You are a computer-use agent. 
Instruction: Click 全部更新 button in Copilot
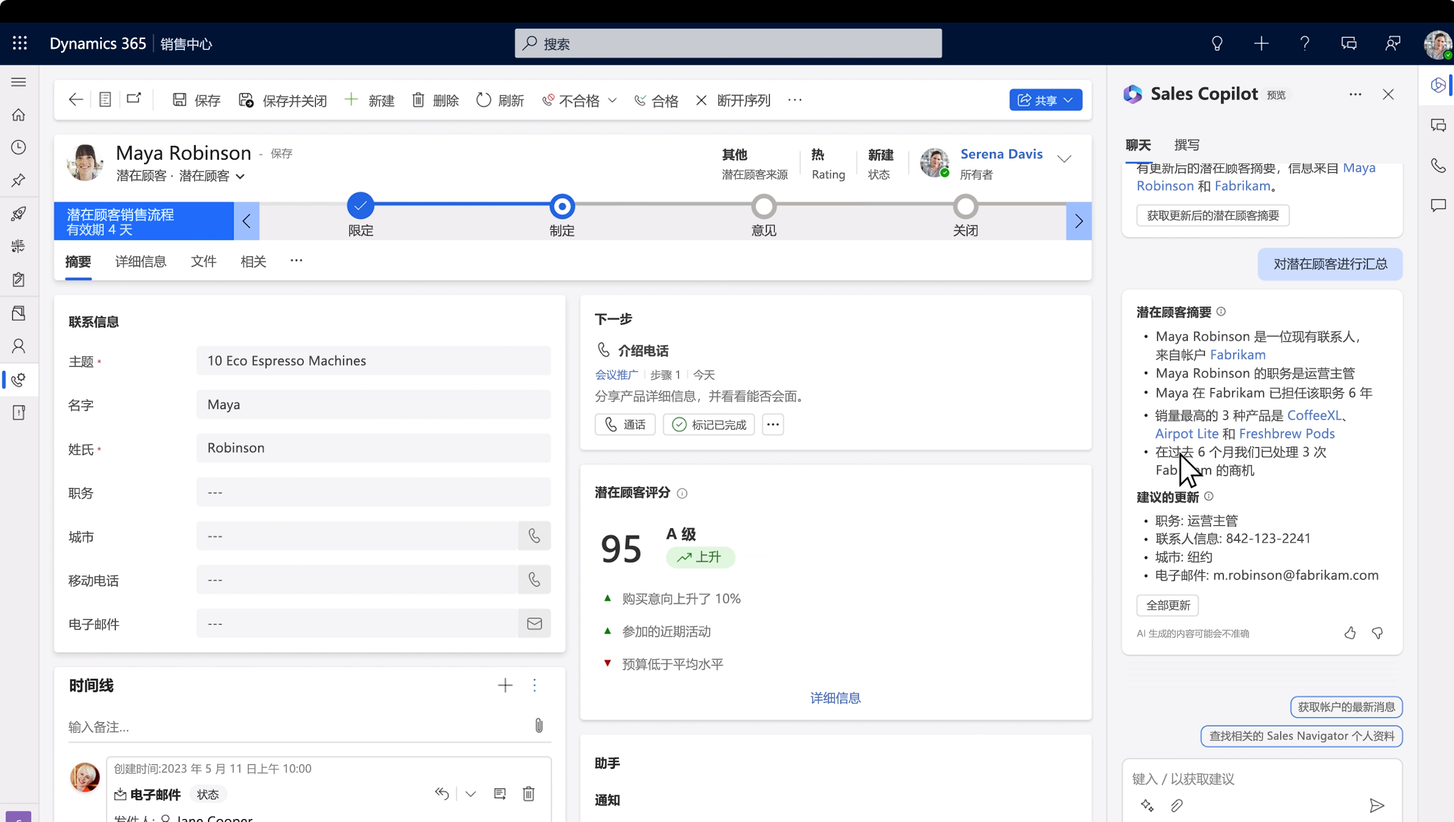(1168, 605)
